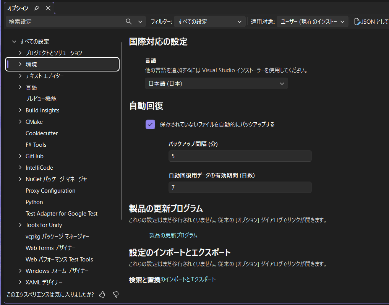Expand the テキスト エディター node
The width and height of the screenshot is (389, 305).
pyautogui.click(x=20, y=76)
